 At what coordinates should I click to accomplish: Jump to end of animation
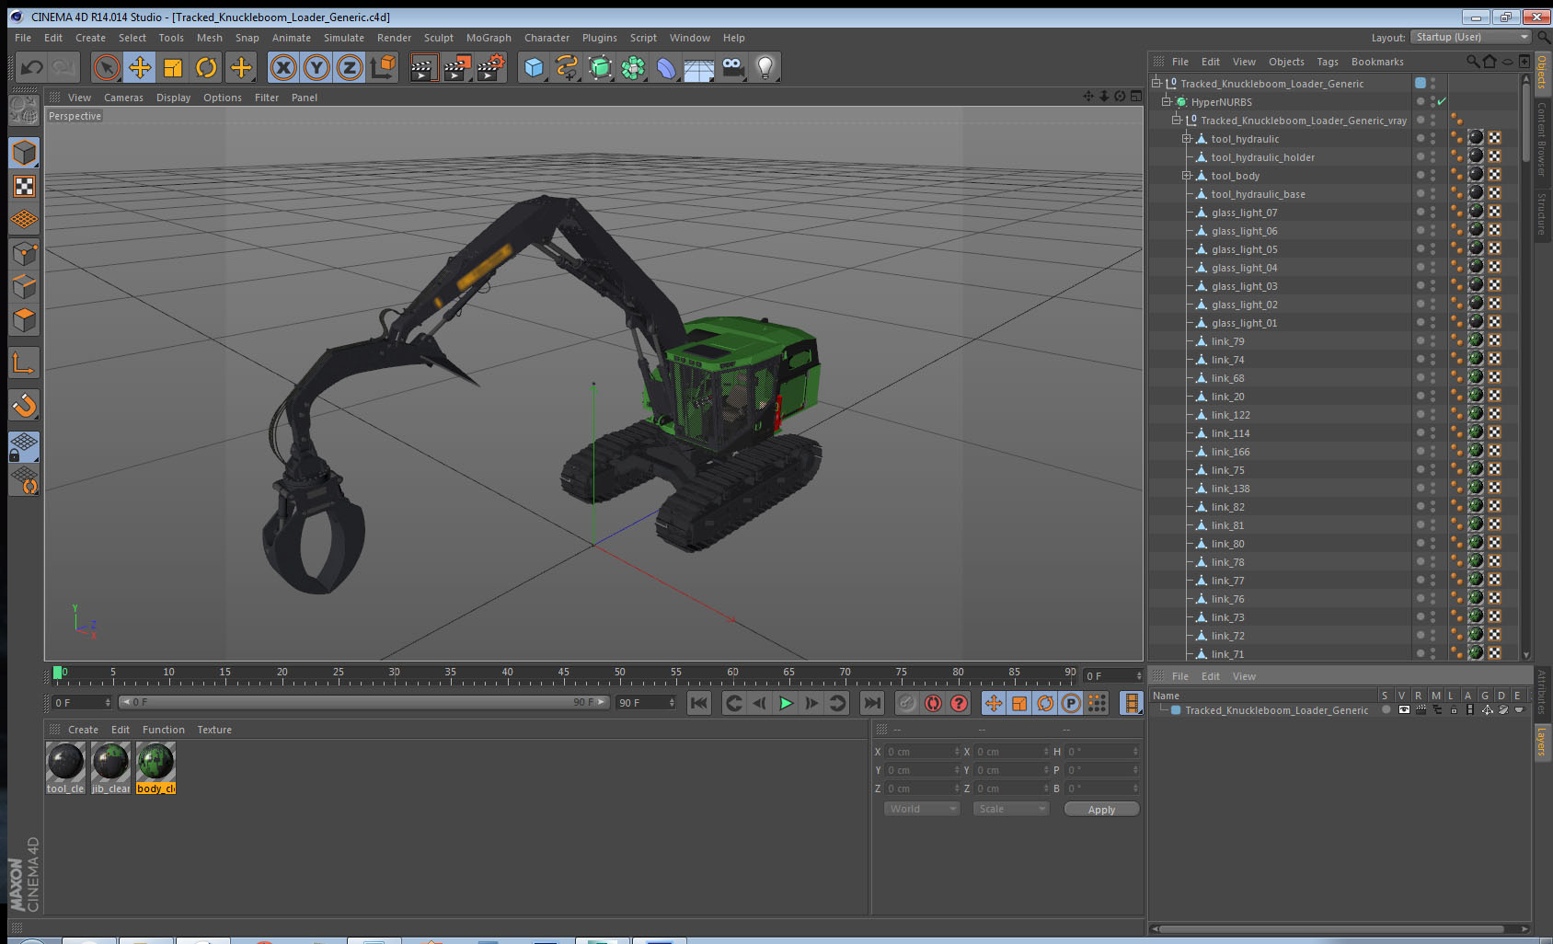coord(871,704)
